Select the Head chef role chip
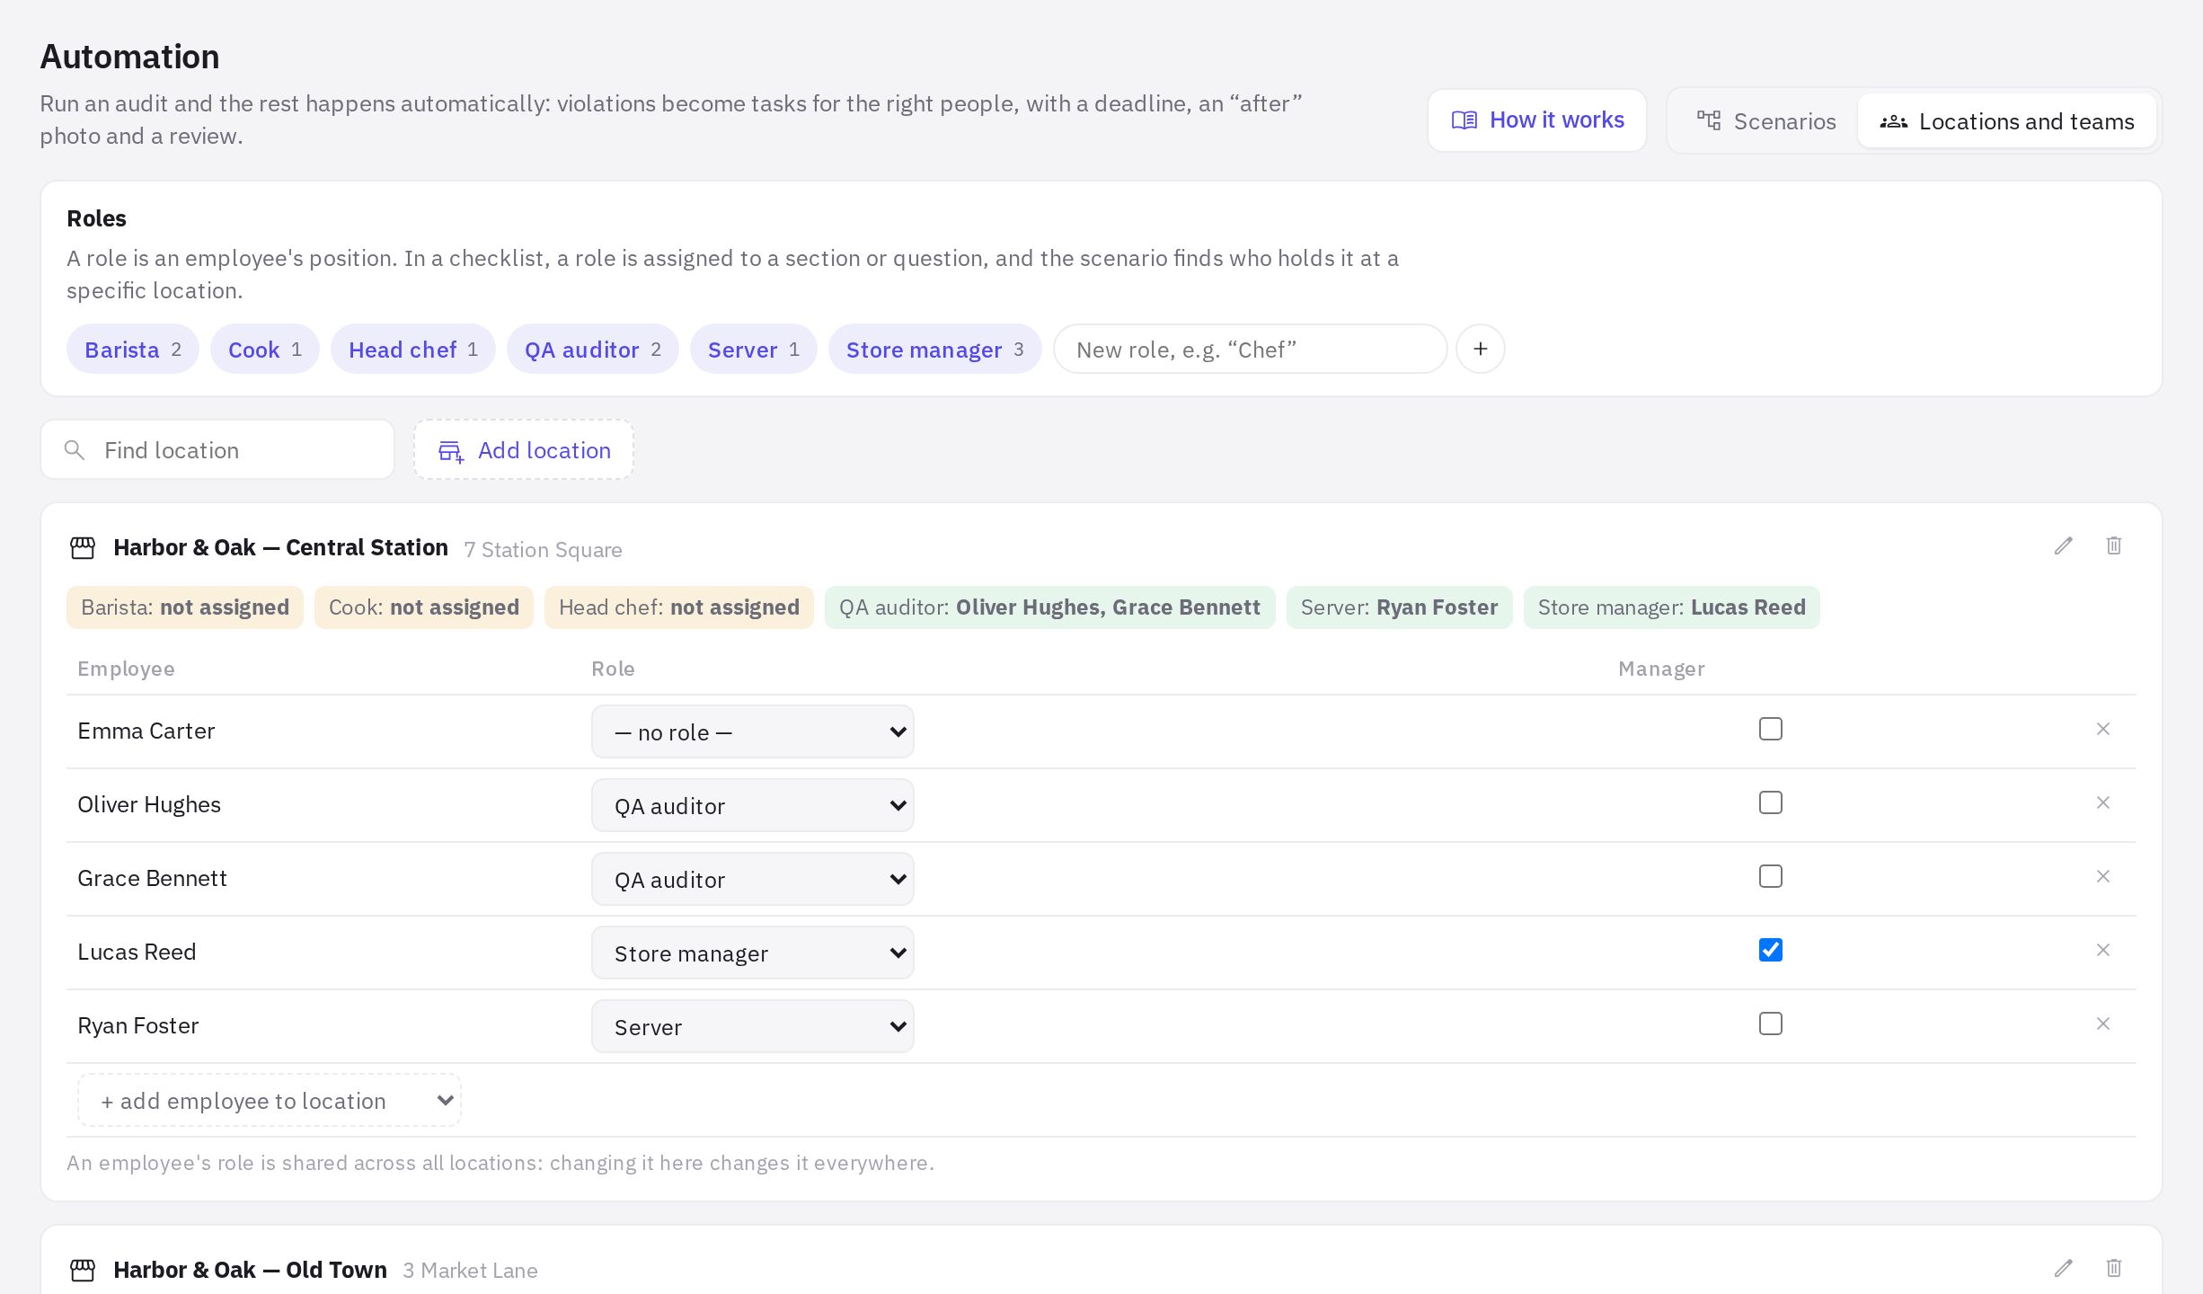 click(x=413, y=350)
